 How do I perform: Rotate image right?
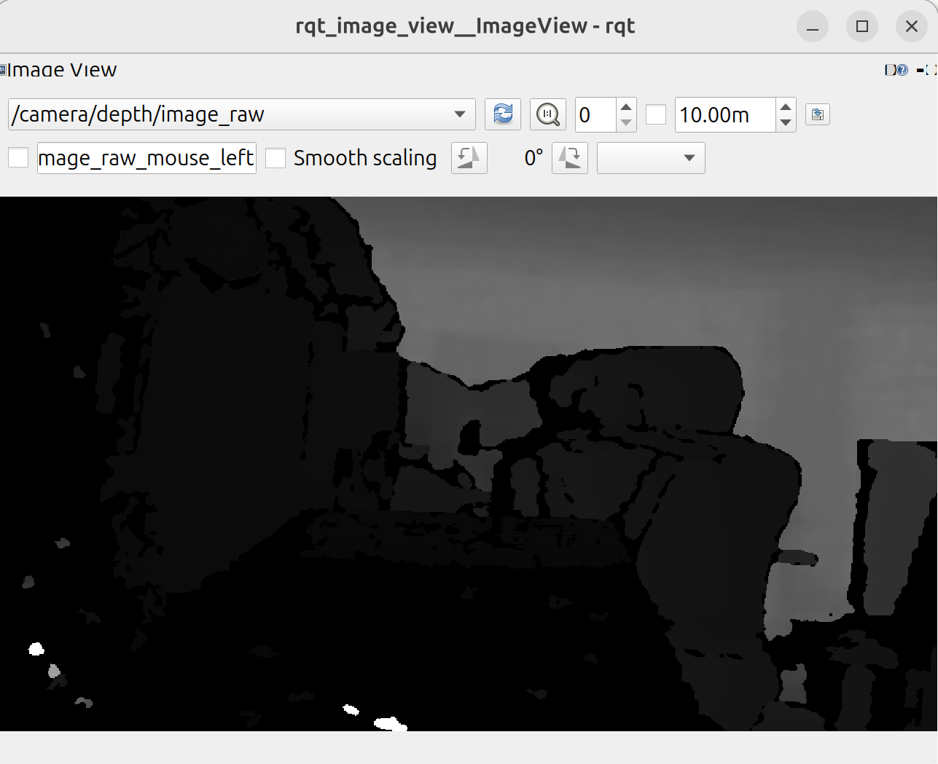[570, 158]
